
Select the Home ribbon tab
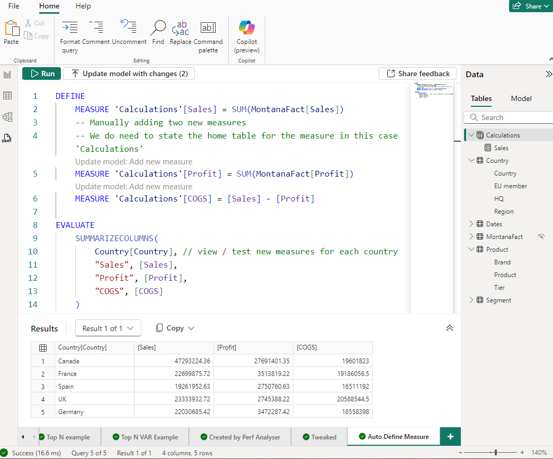click(x=49, y=6)
